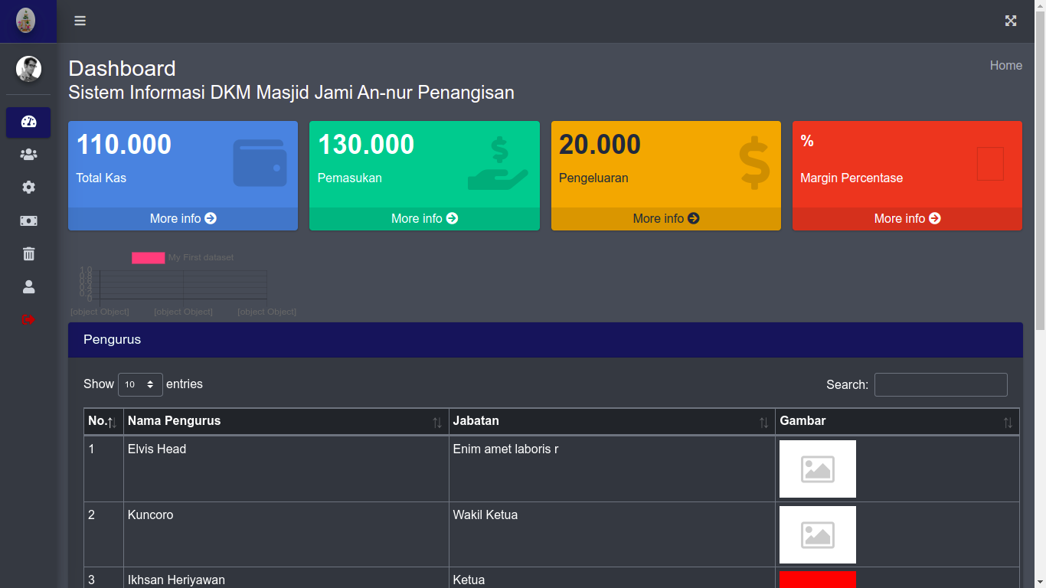Open the members group icon page
1046x588 pixels.
point(28,155)
